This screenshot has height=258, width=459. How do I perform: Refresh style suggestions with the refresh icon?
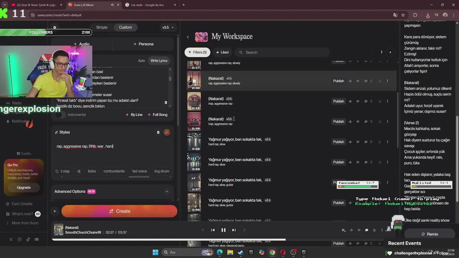(57, 171)
